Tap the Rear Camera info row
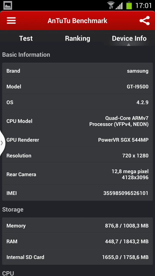 coord(77,174)
